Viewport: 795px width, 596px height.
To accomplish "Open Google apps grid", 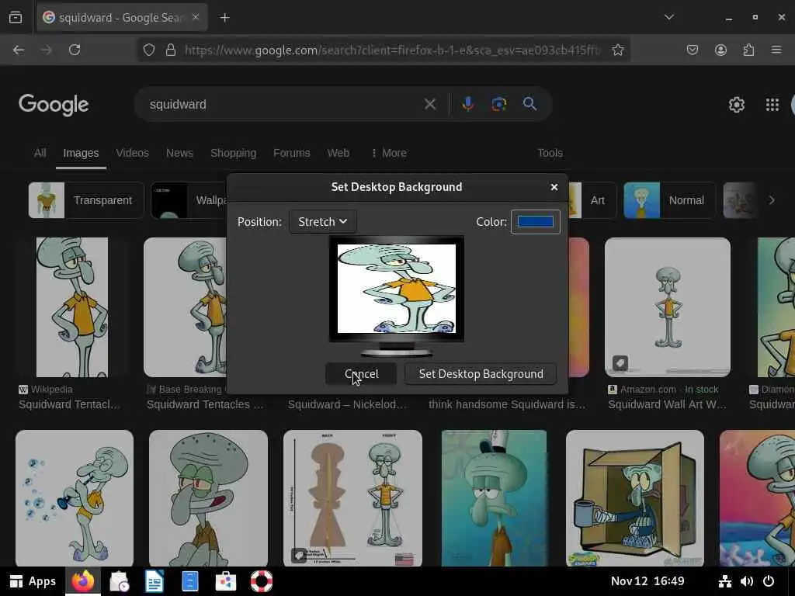I will tap(772, 105).
